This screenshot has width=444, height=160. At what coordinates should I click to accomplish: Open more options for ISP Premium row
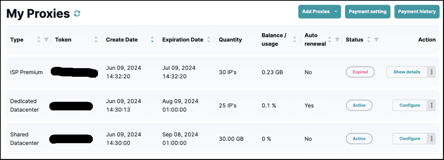[x=431, y=72]
